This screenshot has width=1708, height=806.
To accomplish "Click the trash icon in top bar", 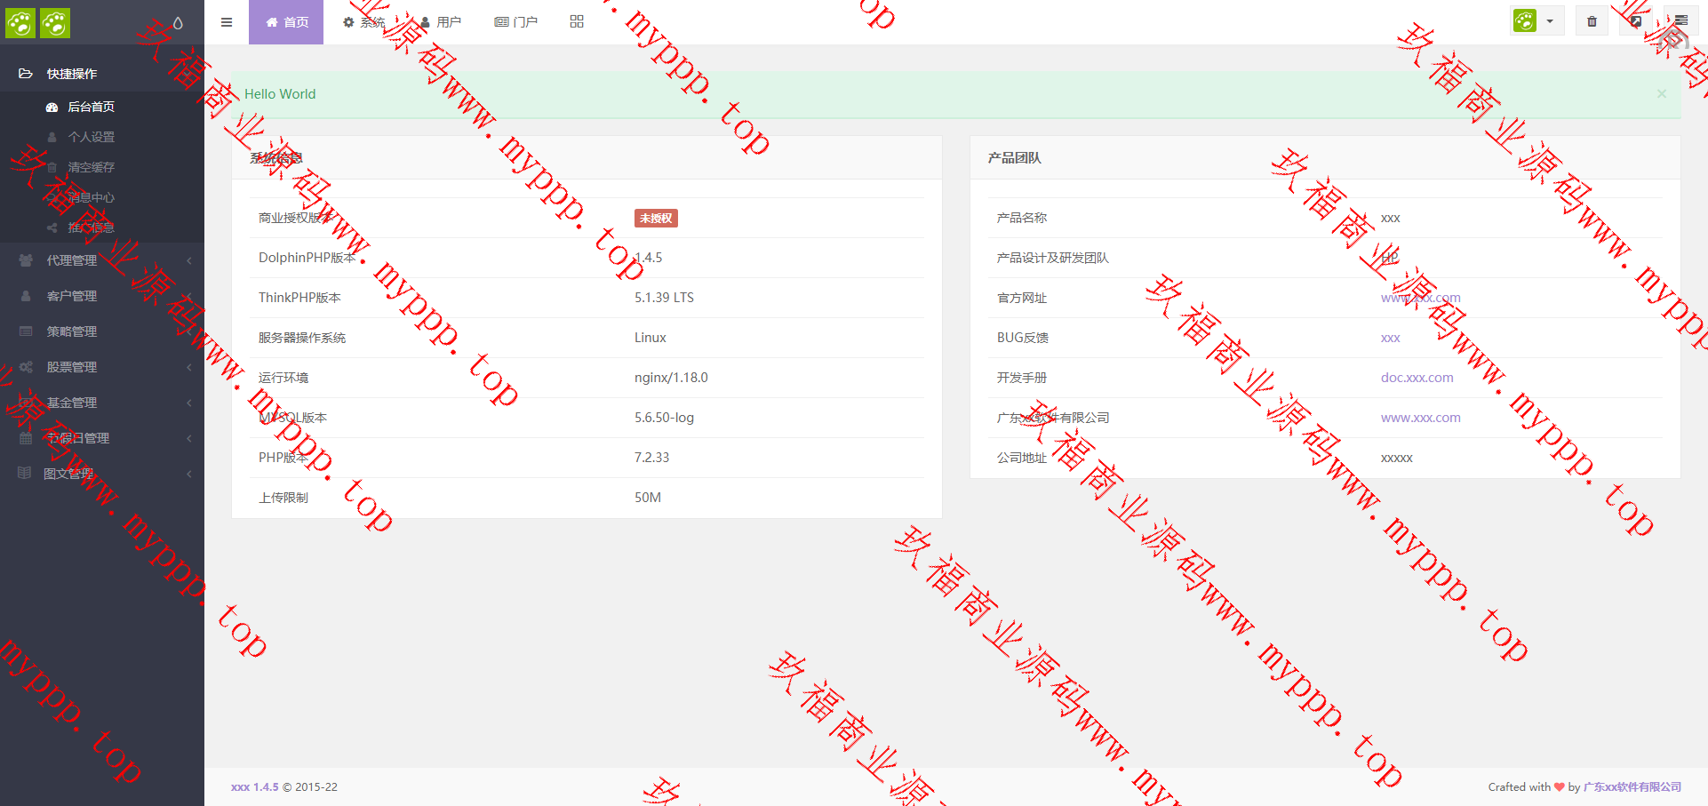I will pyautogui.click(x=1592, y=21).
